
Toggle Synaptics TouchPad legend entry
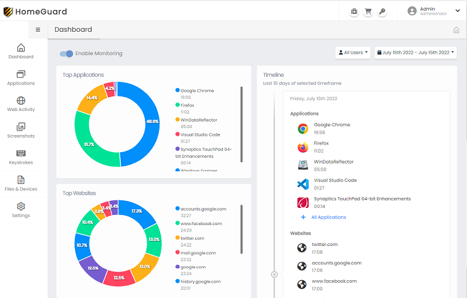coord(203,152)
